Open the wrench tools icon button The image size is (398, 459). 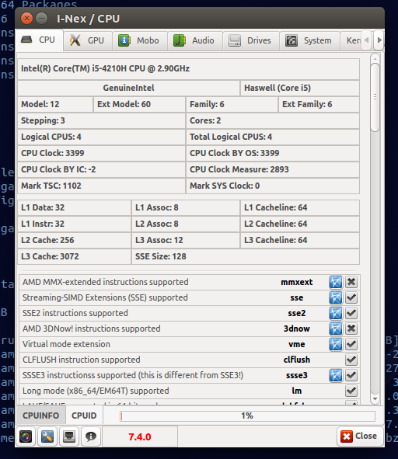pos(47,436)
